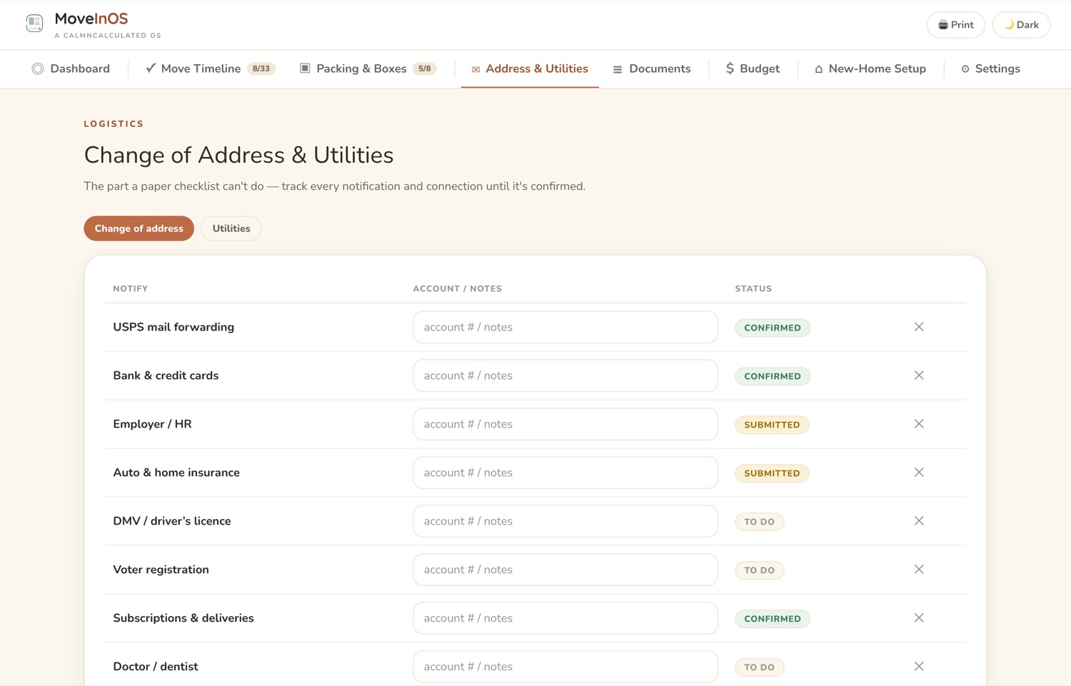Toggle DMV / driver's licence To Do status

[x=760, y=522]
